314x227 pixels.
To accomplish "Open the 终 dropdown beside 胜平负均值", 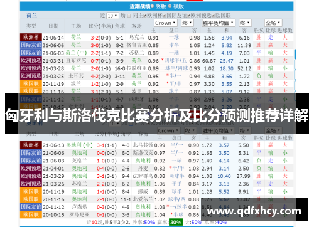I will point(245,23).
